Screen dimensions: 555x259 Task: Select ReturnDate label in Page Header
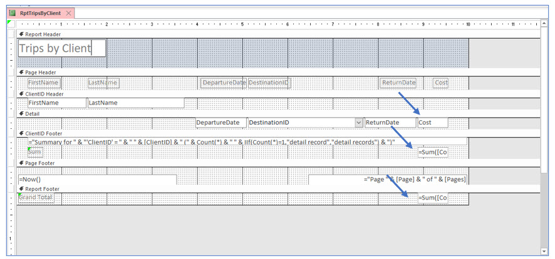point(398,83)
